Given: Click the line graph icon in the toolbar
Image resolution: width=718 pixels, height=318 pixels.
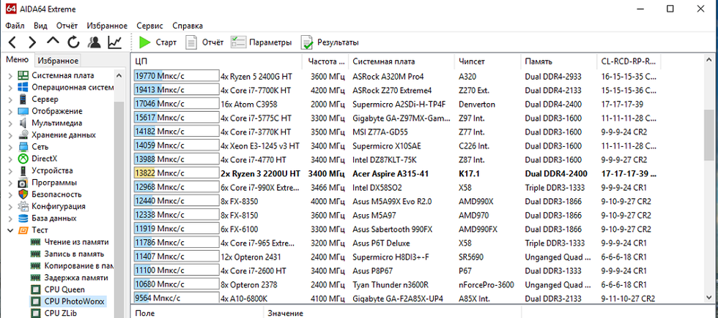Looking at the screenshot, I should pyautogui.click(x=115, y=42).
